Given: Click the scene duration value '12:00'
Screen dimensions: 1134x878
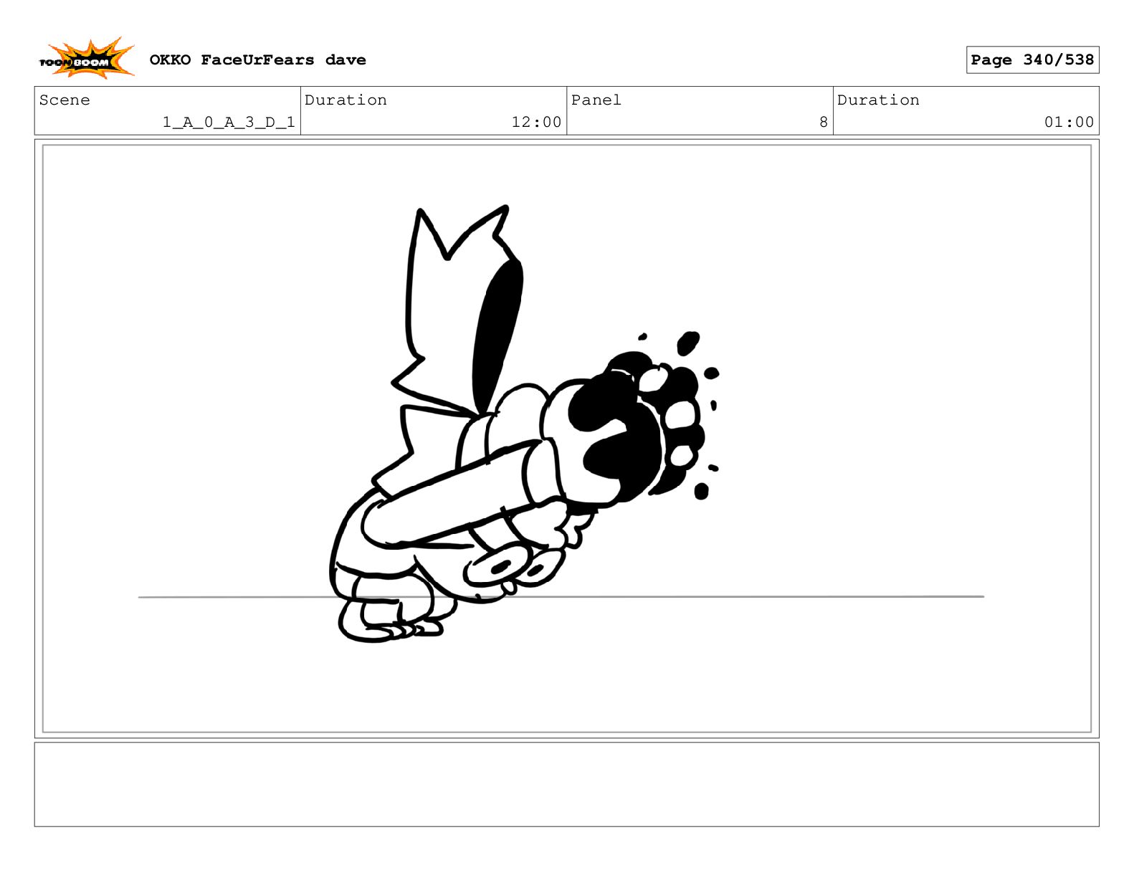Looking at the screenshot, I should click(x=536, y=123).
